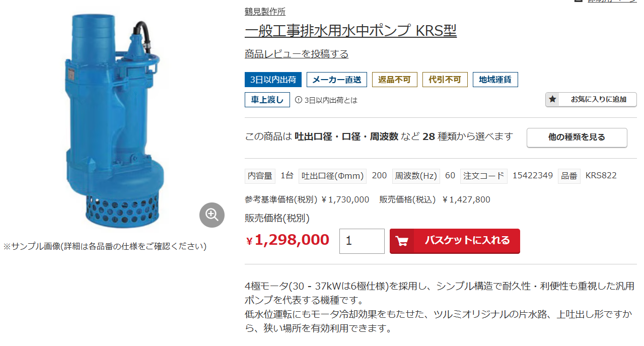Click the 地域運賃 badge

click(495, 80)
